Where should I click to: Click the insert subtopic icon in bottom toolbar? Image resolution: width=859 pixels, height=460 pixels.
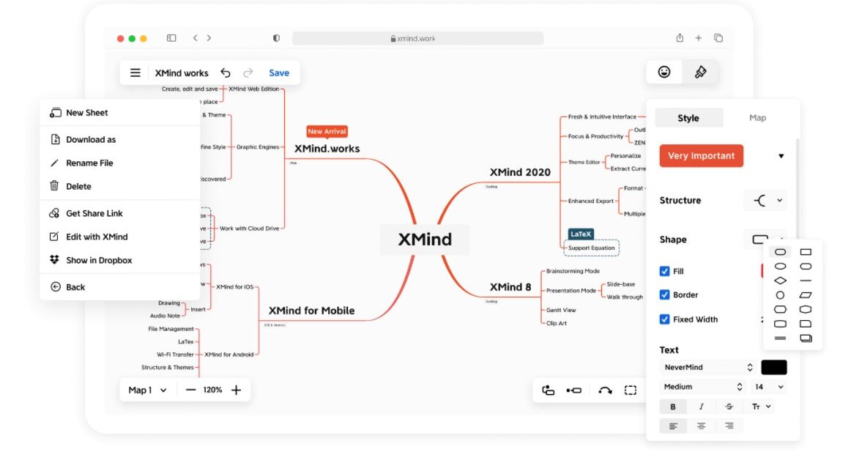pos(573,390)
